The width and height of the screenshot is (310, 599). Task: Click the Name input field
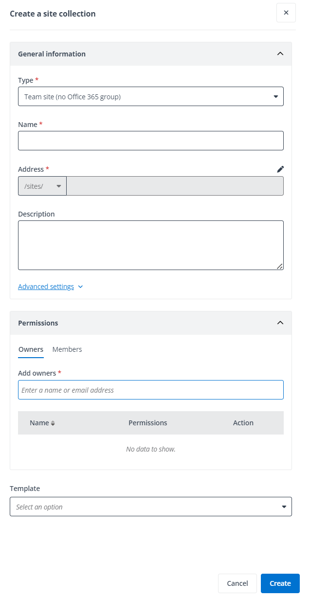[151, 140]
